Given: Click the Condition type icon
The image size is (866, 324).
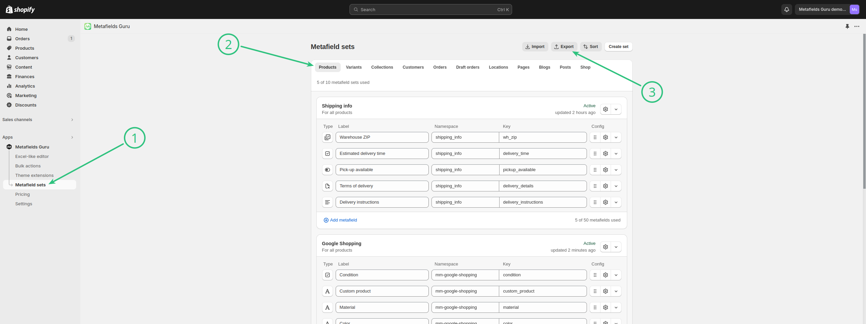Looking at the screenshot, I should tap(328, 275).
